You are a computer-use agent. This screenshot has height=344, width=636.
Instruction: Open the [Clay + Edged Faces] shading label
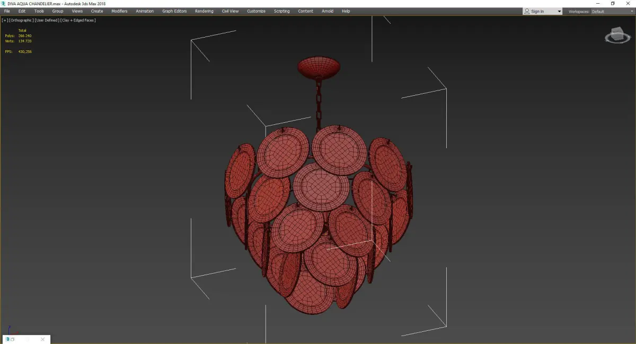pyautogui.click(x=78, y=20)
